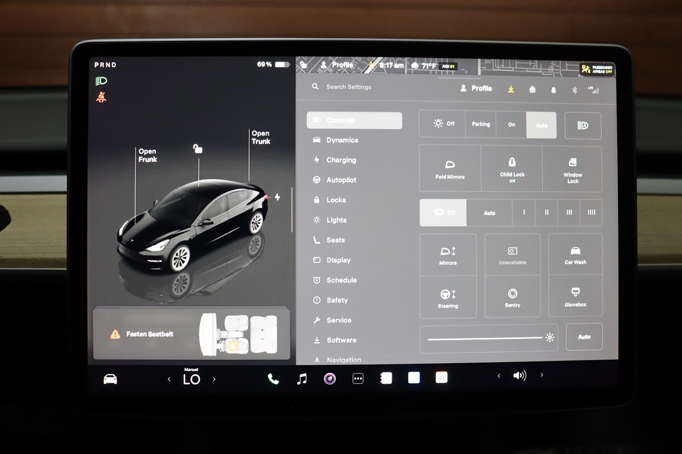Open the Charging settings menu

coord(341,160)
